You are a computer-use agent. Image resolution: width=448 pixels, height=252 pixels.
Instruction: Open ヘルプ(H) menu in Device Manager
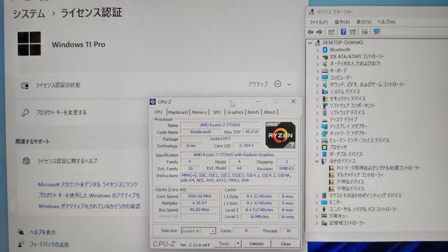(x=386, y=22)
